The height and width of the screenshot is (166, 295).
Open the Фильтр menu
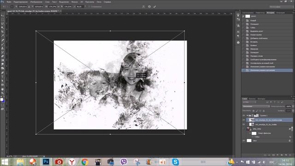(75, 2)
